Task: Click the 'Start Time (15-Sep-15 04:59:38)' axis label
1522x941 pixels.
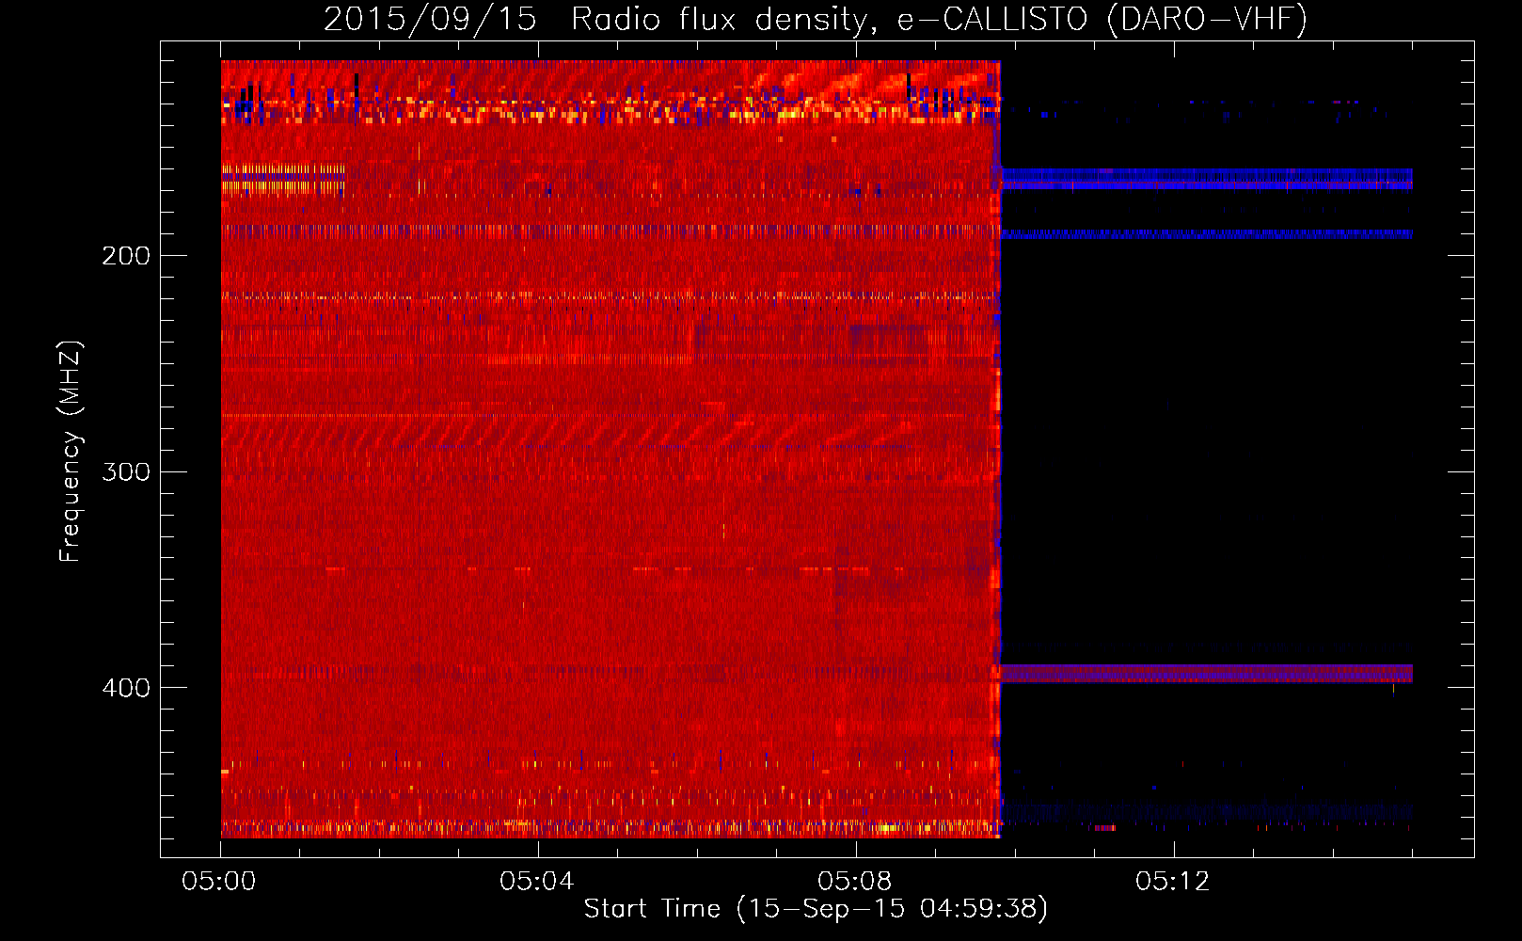Action: click(816, 908)
